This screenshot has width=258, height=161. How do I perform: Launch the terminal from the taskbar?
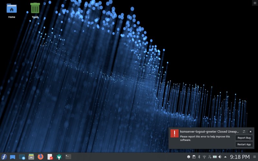click(68, 157)
